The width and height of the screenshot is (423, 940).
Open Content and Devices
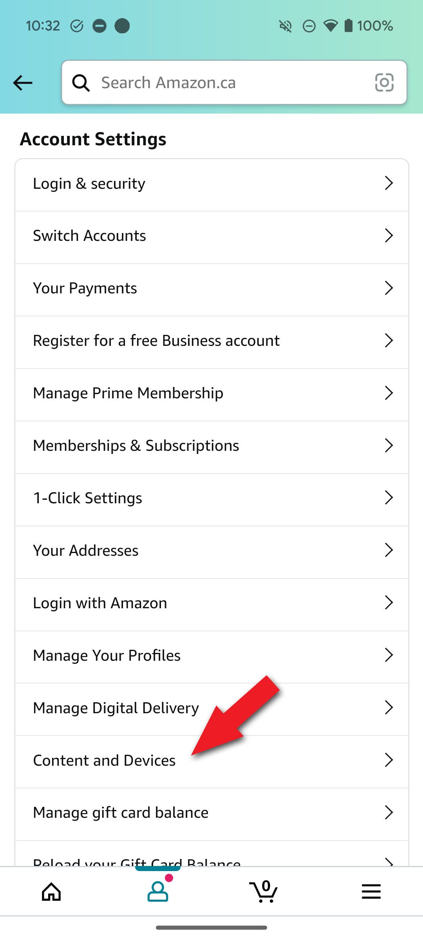[105, 761]
